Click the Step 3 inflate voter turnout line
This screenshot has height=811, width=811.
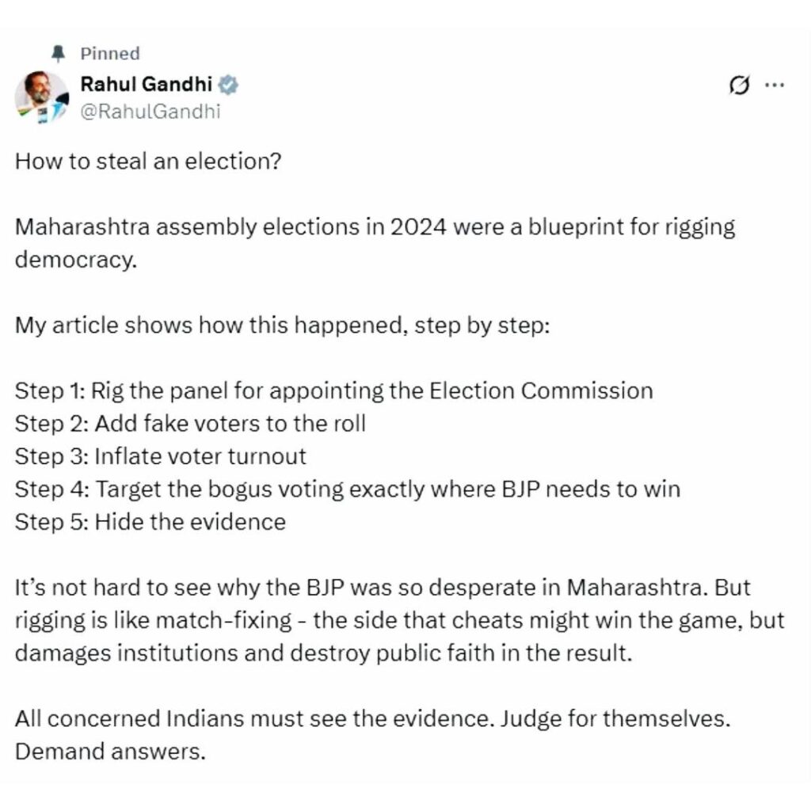coord(160,456)
